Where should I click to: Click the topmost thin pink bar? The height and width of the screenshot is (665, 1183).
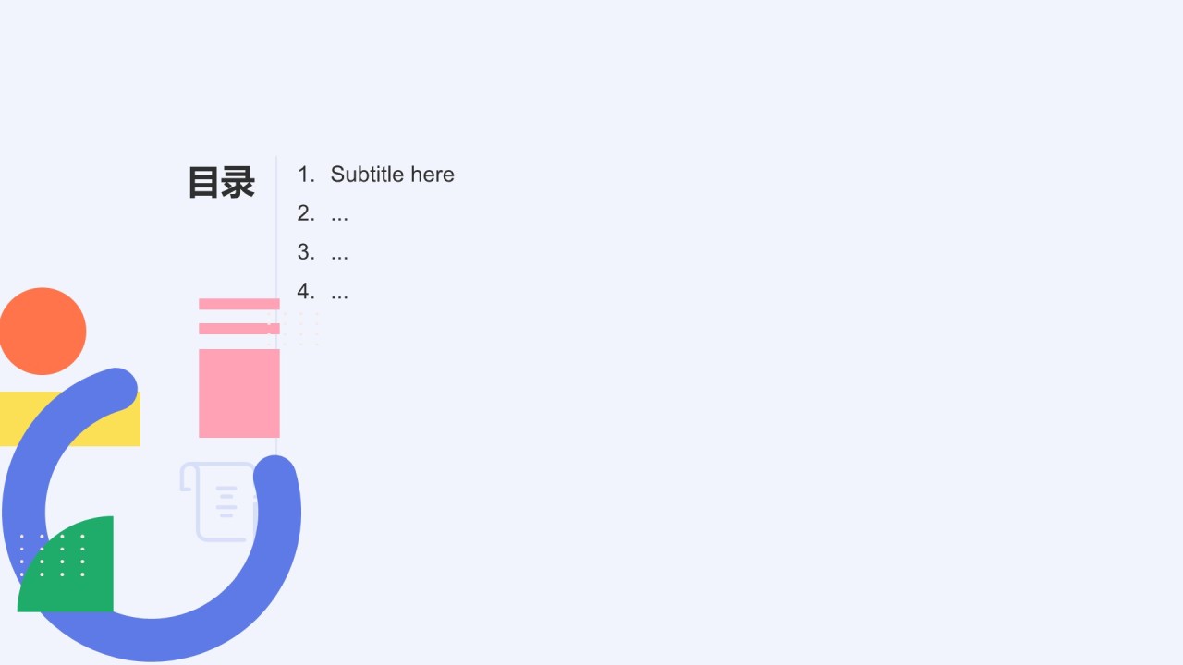click(x=239, y=304)
